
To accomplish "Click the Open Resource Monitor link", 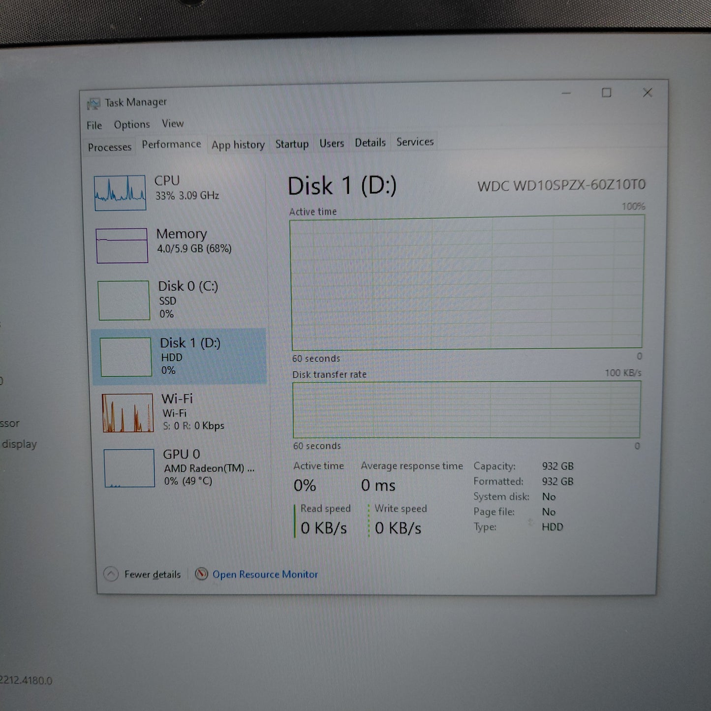I will coord(265,574).
